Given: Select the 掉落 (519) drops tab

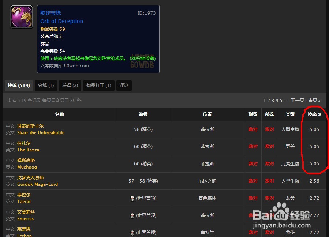Looking at the screenshot, I should [19, 85].
